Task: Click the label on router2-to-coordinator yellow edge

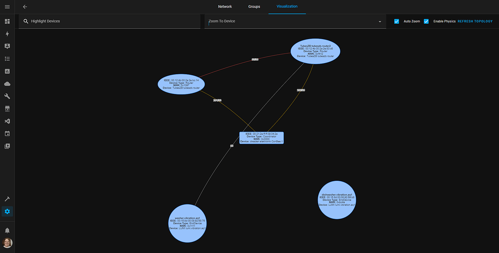Action: tap(301, 91)
